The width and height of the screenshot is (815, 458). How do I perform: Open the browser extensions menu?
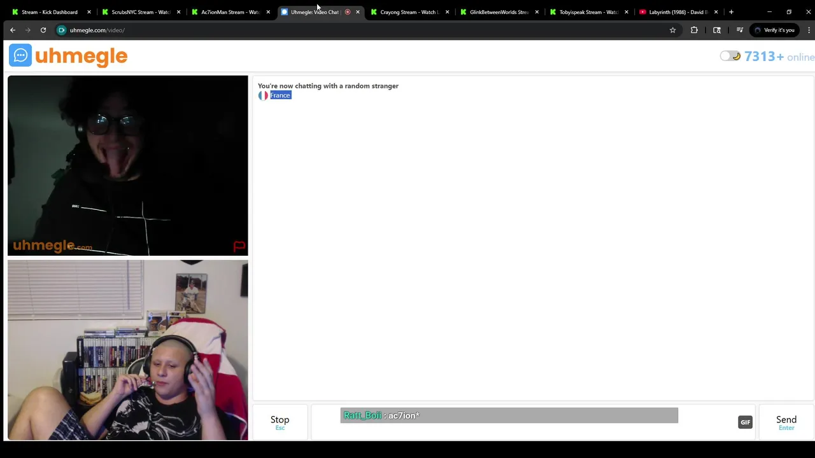694,30
